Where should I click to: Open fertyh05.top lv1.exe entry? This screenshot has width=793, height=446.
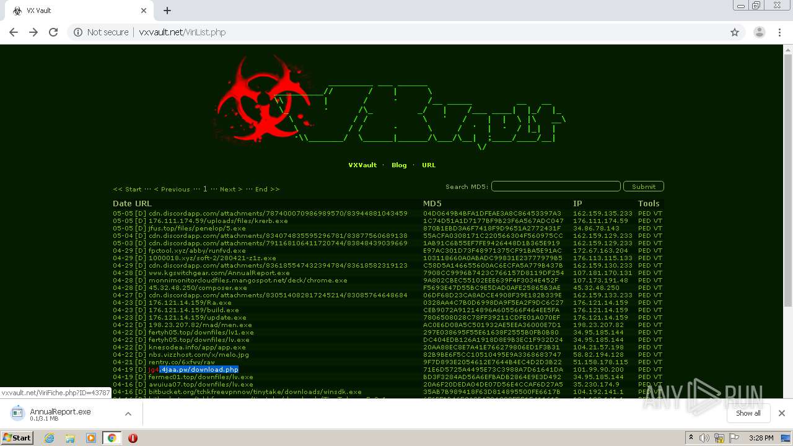(201, 333)
